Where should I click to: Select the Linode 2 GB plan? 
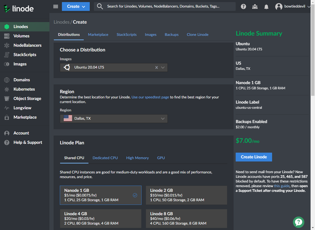click(x=187, y=195)
